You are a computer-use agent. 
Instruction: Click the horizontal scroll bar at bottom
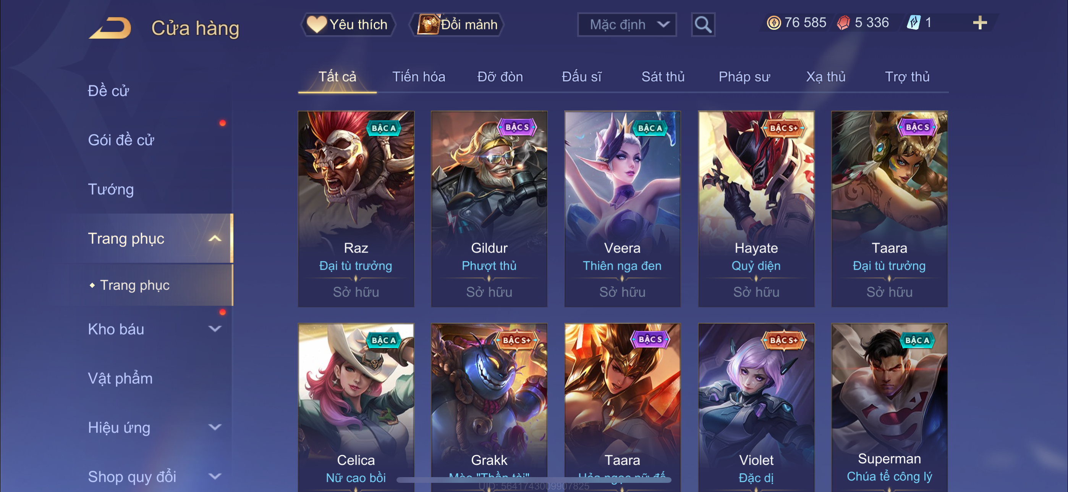pos(534,480)
